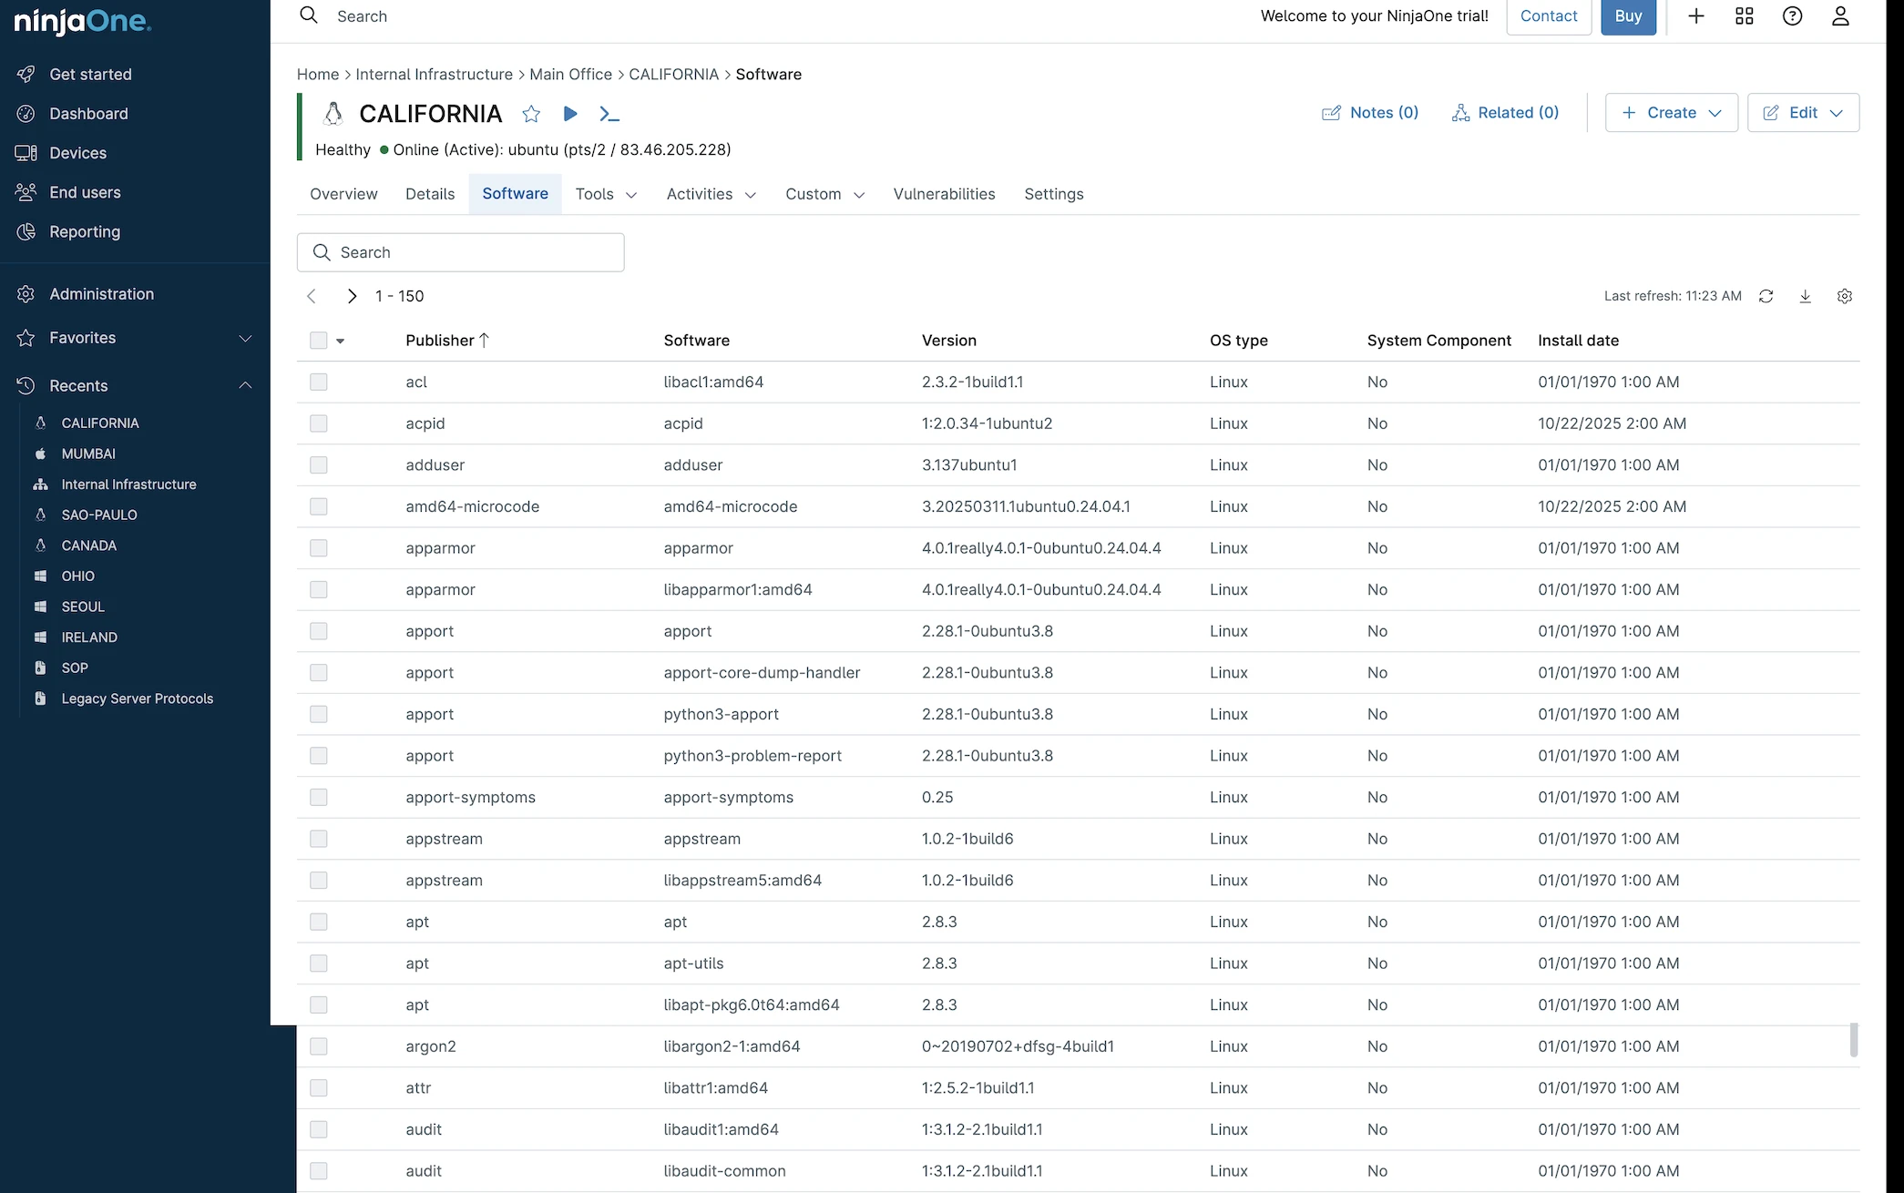Open the user profile icon
Image resolution: width=1904 pixels, height=1193 pixels.
(x=1840, y=15)
